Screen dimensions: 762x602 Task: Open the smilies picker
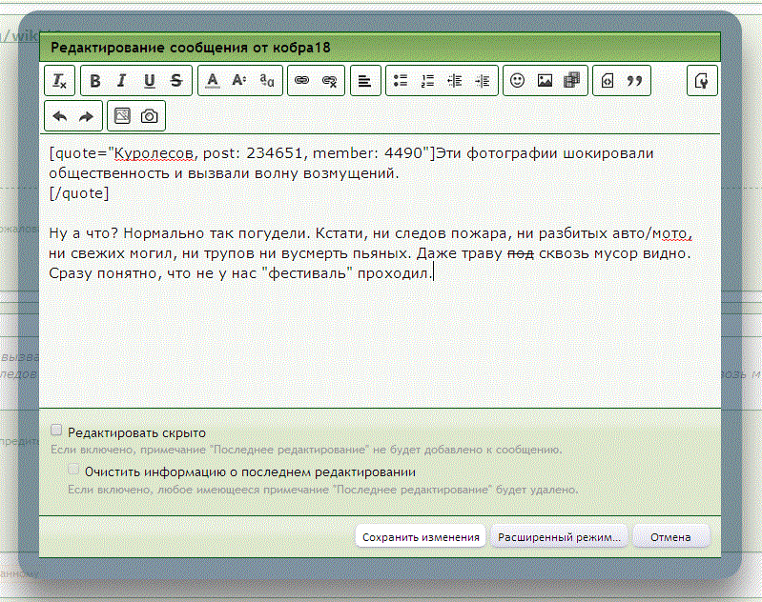(x=517, y=82)
